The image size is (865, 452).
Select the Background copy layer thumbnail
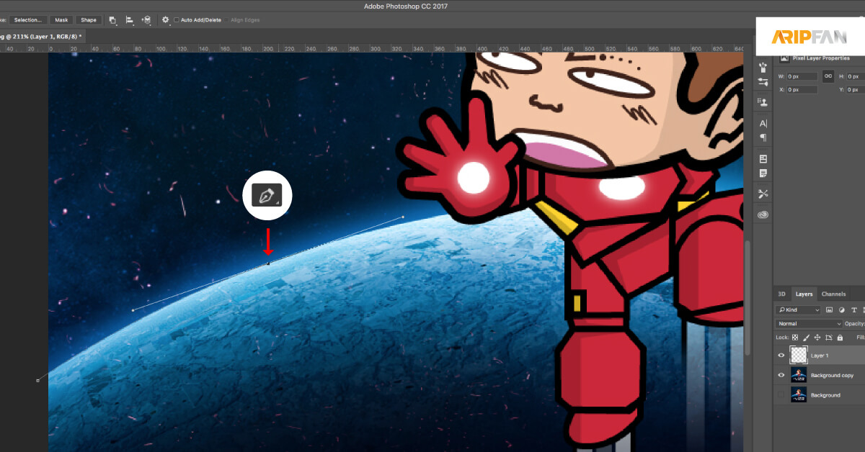tap(799, 375)
